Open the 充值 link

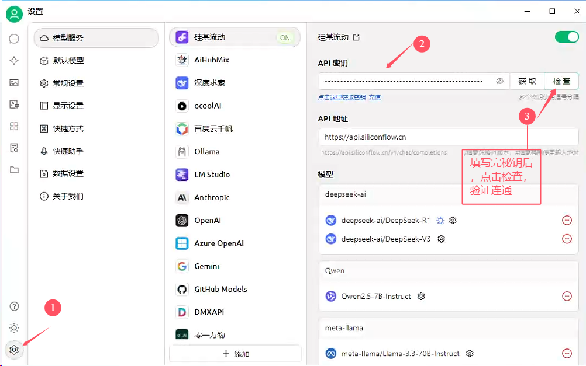pos(374,97)
